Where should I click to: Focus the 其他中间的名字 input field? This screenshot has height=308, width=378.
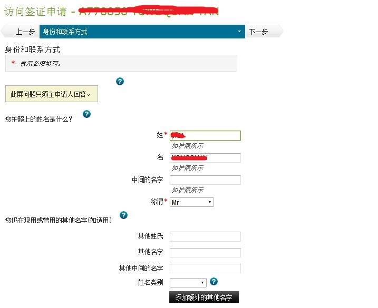(205, 269)
